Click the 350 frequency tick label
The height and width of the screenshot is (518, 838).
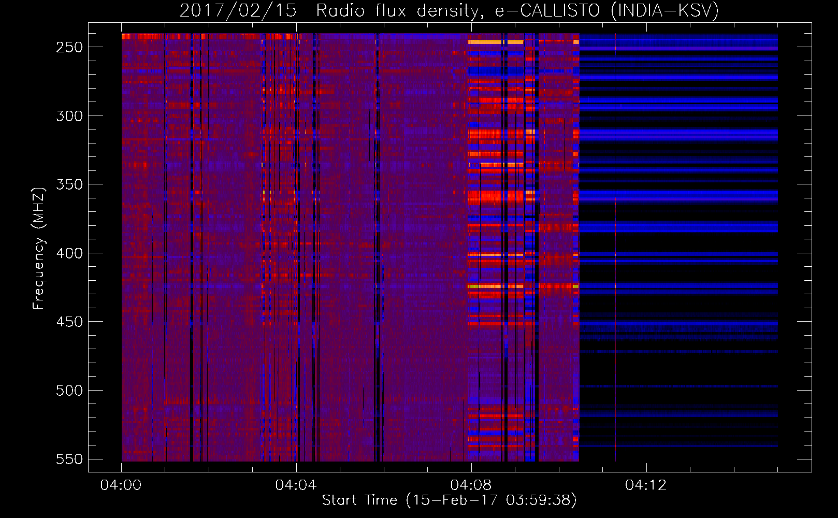click(69, 185)
